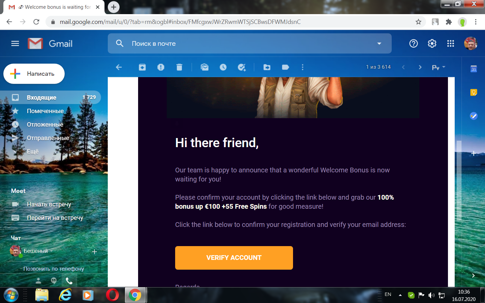Archive this email
The height and width of the screenshot is (303, 485).
142,67
